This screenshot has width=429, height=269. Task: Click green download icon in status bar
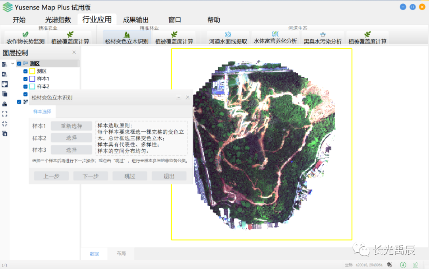point(403,265)
